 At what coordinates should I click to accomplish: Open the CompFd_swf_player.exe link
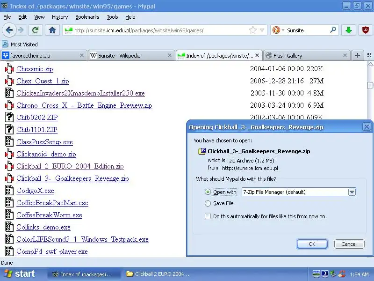52,251
